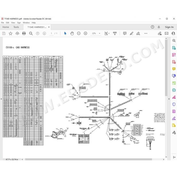
Task: Open the File menu
Action: coord(2,23)
